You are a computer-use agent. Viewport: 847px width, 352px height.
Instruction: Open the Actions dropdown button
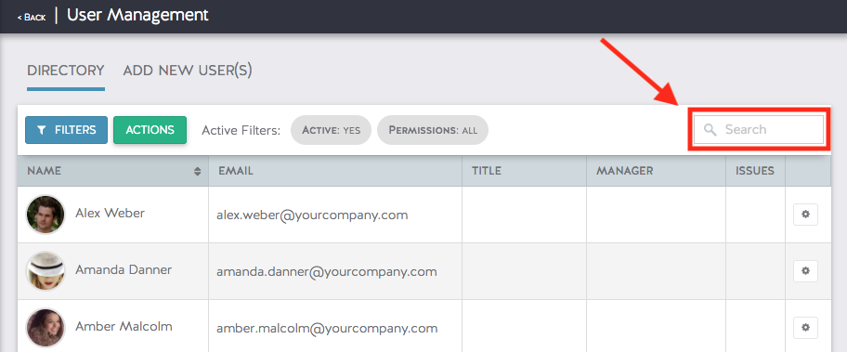tap(150, 130)
